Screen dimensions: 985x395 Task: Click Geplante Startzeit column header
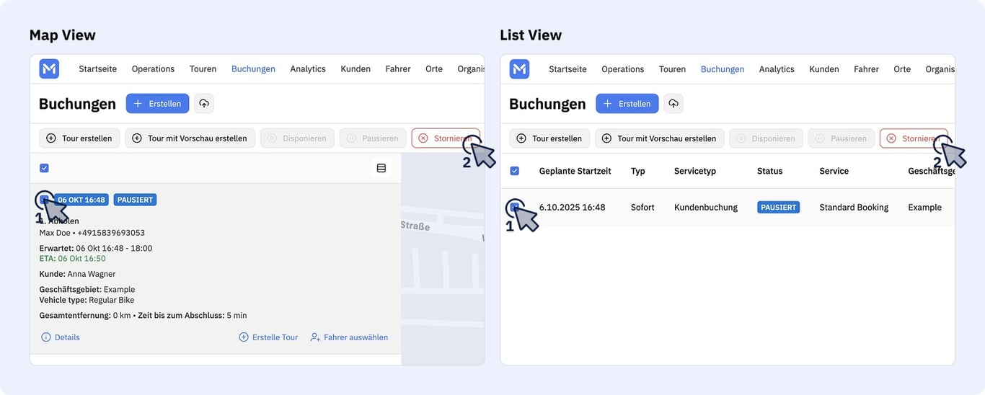(575, 171)
